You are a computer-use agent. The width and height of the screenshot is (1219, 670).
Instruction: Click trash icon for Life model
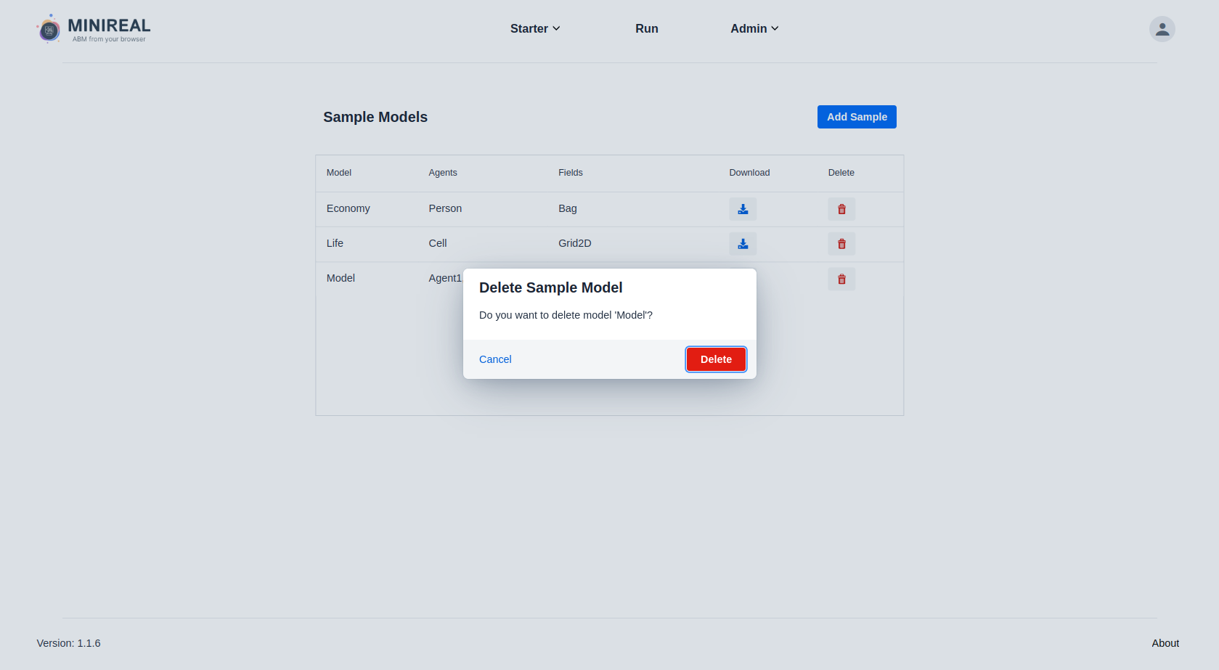tap(841, 244)
